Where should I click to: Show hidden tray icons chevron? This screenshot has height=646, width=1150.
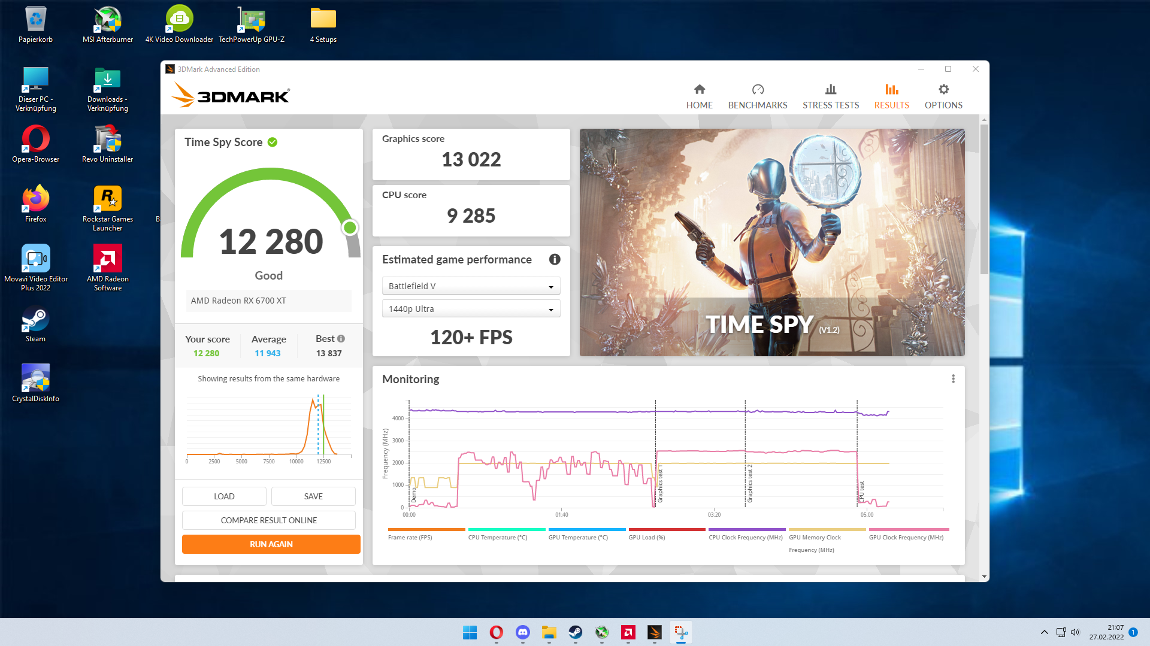tap(1044, 632)
